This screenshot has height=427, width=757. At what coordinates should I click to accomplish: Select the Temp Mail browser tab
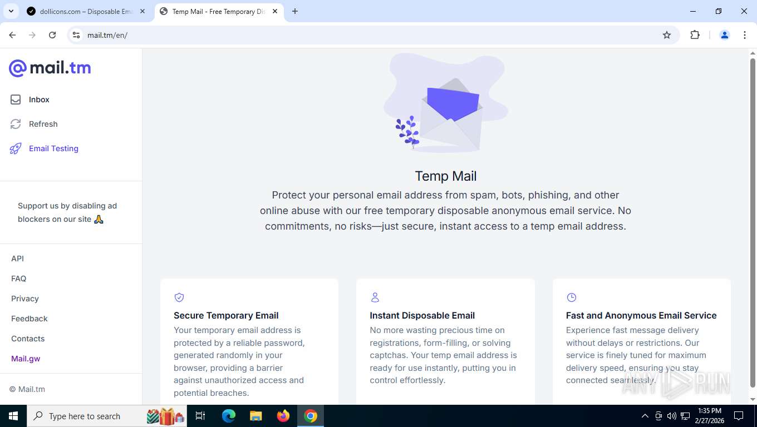coord(219,11)
